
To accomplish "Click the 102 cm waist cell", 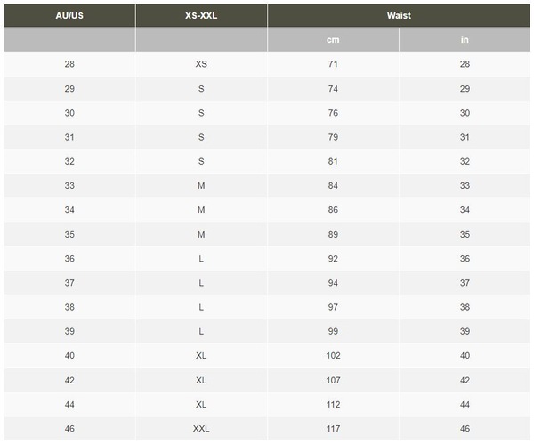I will 333,356.
